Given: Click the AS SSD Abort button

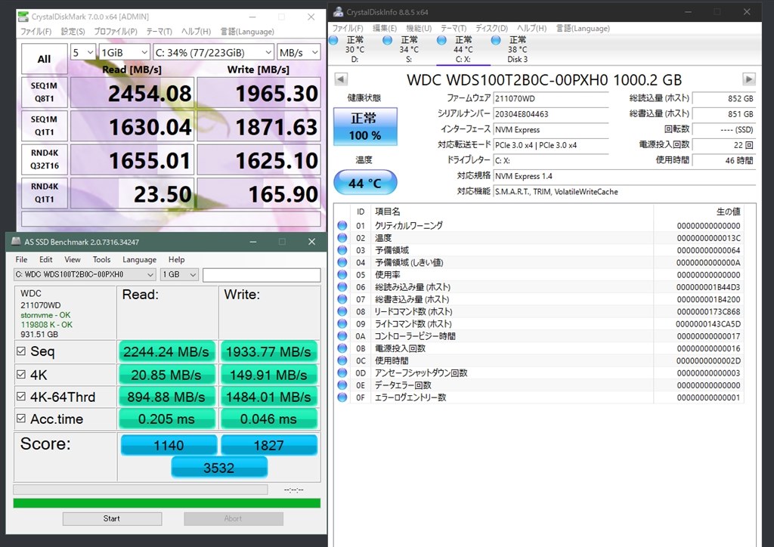Looking at the screenshot, I should click(234, 518).
